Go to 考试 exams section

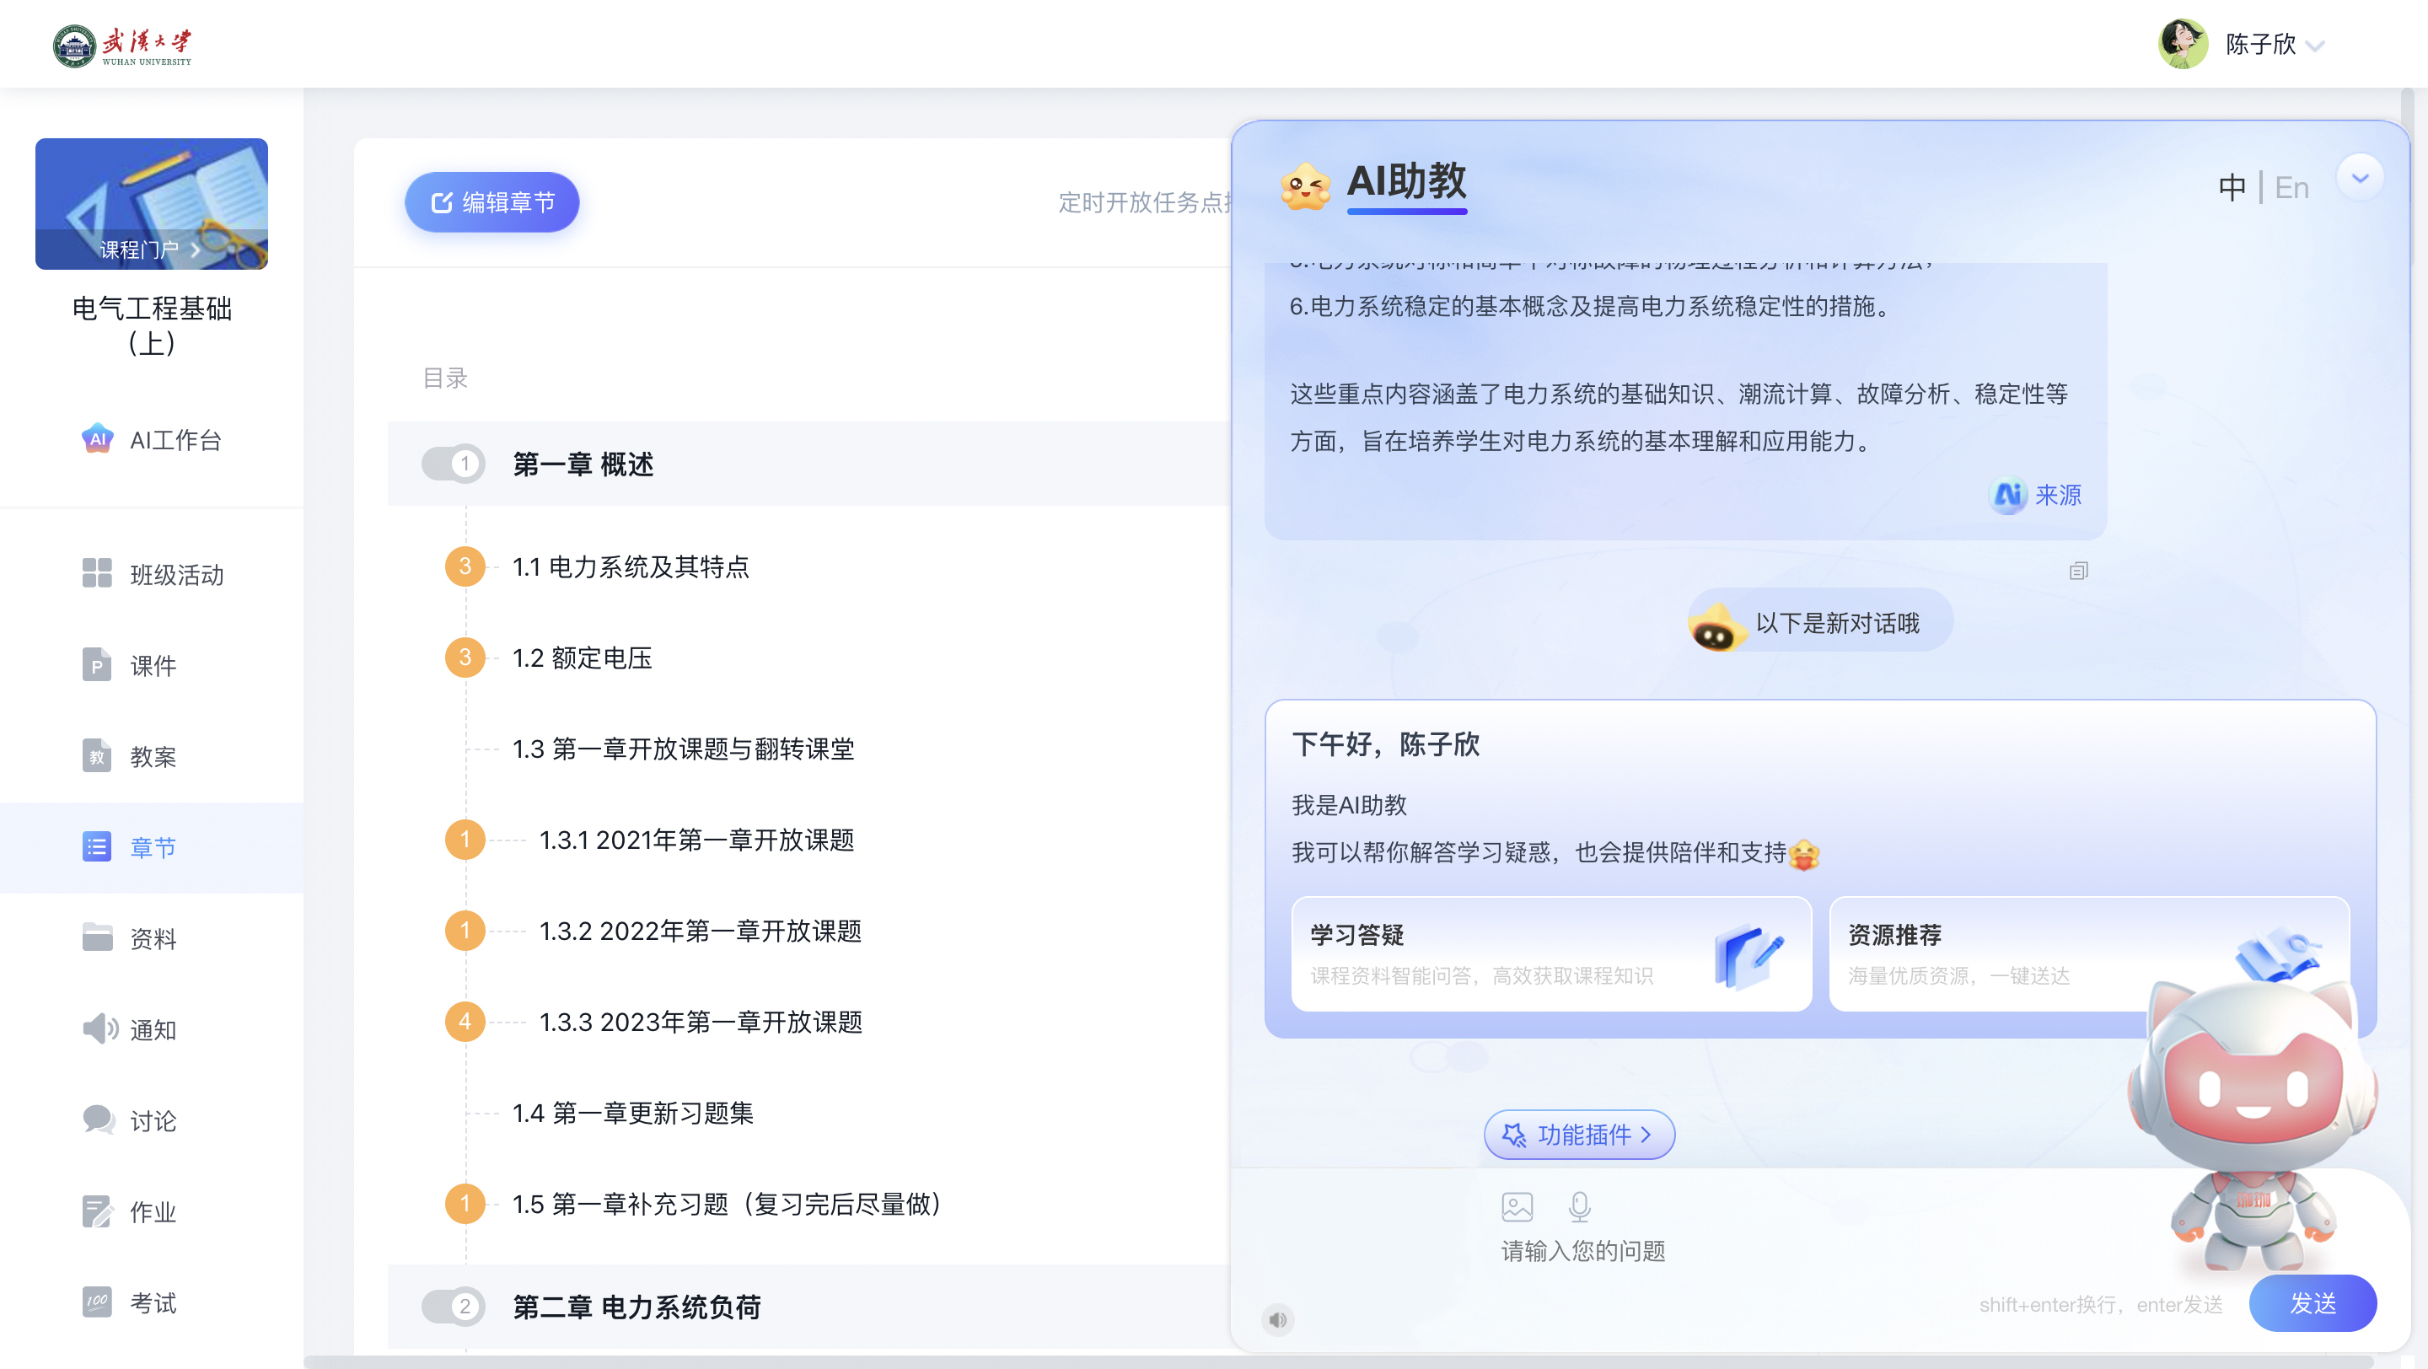coord(152,1302)
